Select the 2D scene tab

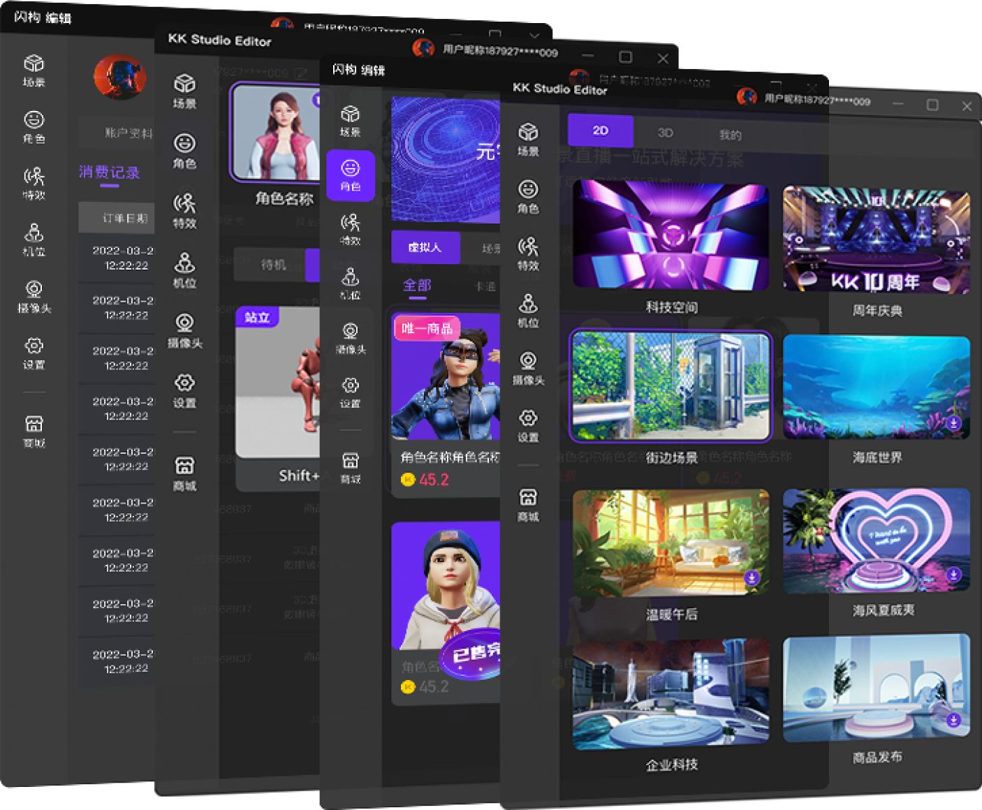(600, 131)
